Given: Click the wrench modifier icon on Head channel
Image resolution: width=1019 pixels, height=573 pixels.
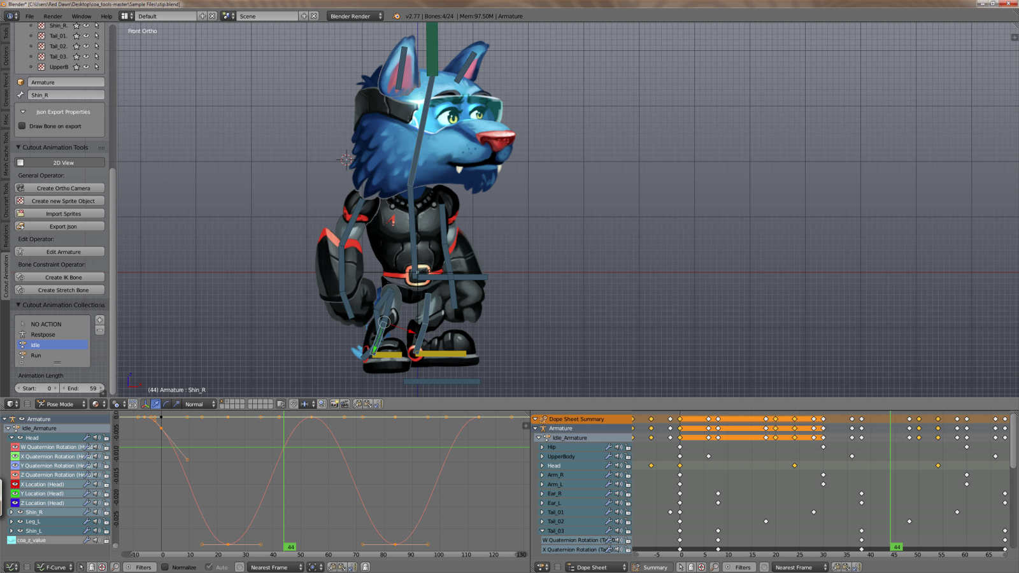Looking at the screenshot, I should click(87, 437).
